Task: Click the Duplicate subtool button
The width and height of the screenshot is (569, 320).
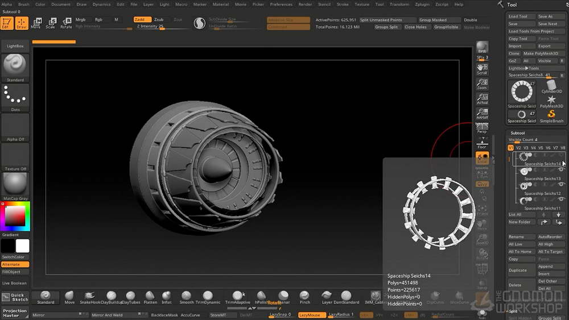Action: tap(521, 271)
